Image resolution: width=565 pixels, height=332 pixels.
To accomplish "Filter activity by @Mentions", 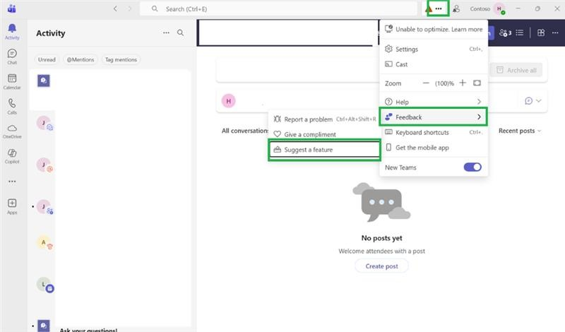I will tap(81, 59).
